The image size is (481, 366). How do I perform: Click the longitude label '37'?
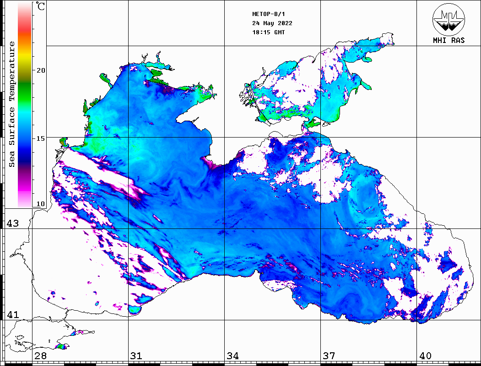(329, 356)
